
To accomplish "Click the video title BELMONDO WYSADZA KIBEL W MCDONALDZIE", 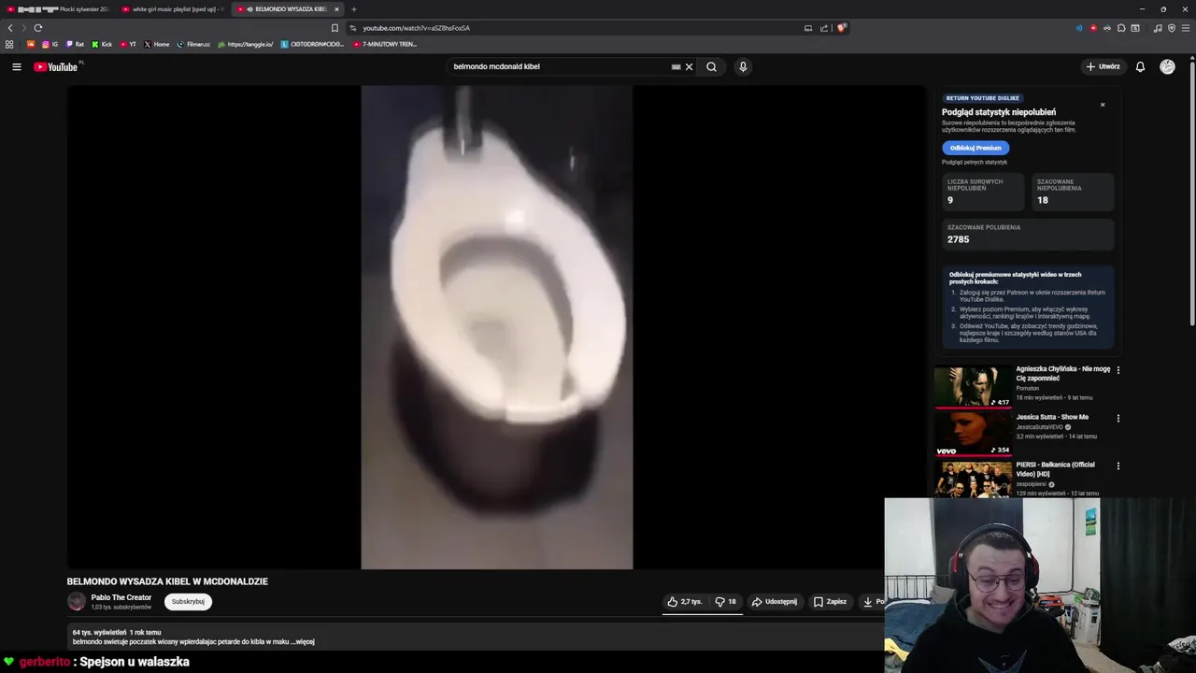I will [167, 581].
